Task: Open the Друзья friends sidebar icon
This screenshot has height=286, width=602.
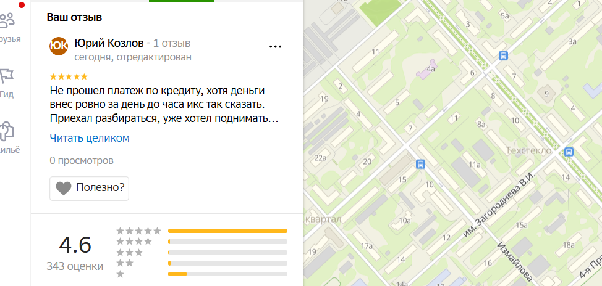Action: 7,21
